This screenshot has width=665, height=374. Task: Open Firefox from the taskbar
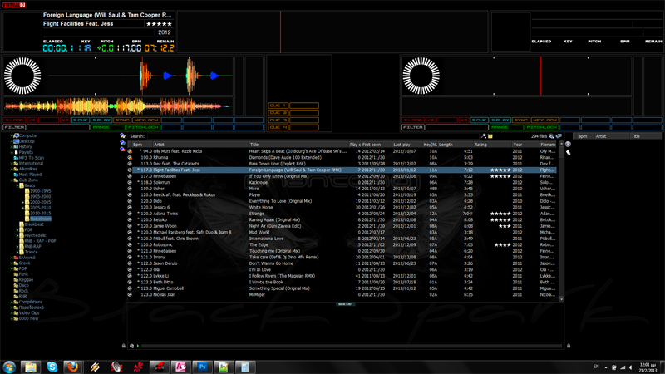73,367
